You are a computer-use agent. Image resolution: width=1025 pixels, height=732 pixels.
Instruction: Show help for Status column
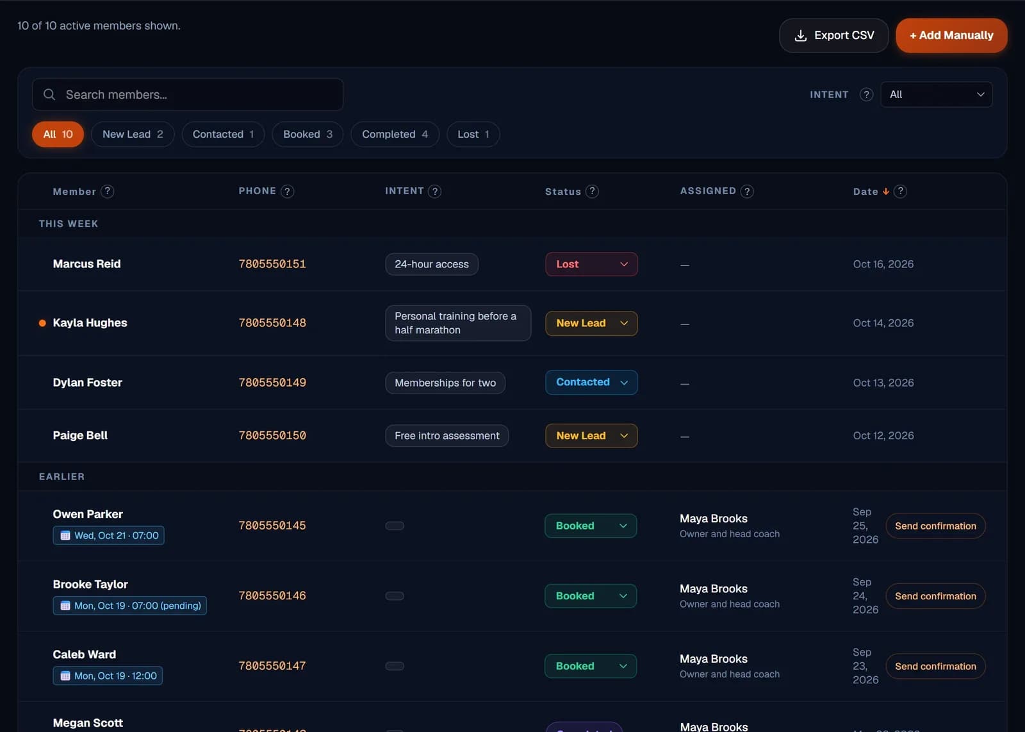[x=592, y=191]
